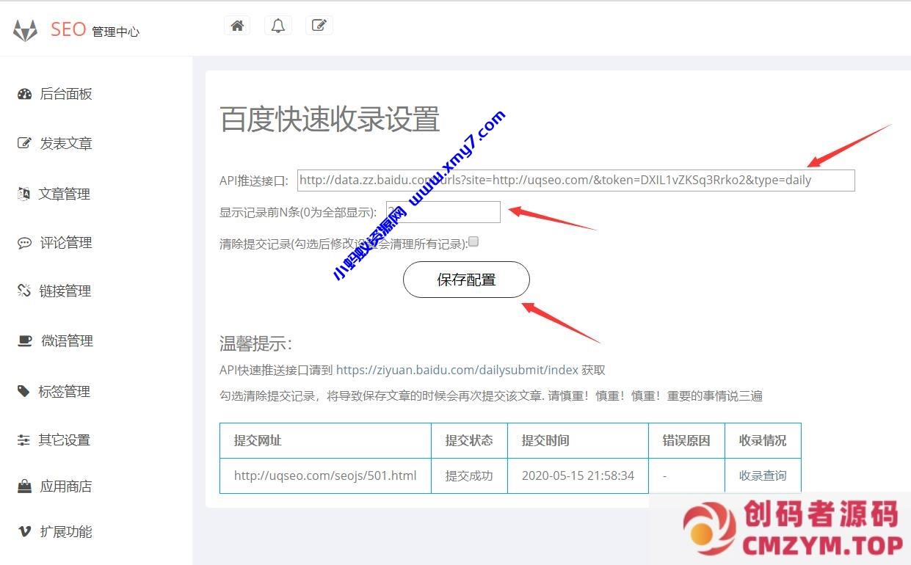911x565 pixels.
Task: Click the coffee cup icon beside 微语管理
Action: (24, 340)
